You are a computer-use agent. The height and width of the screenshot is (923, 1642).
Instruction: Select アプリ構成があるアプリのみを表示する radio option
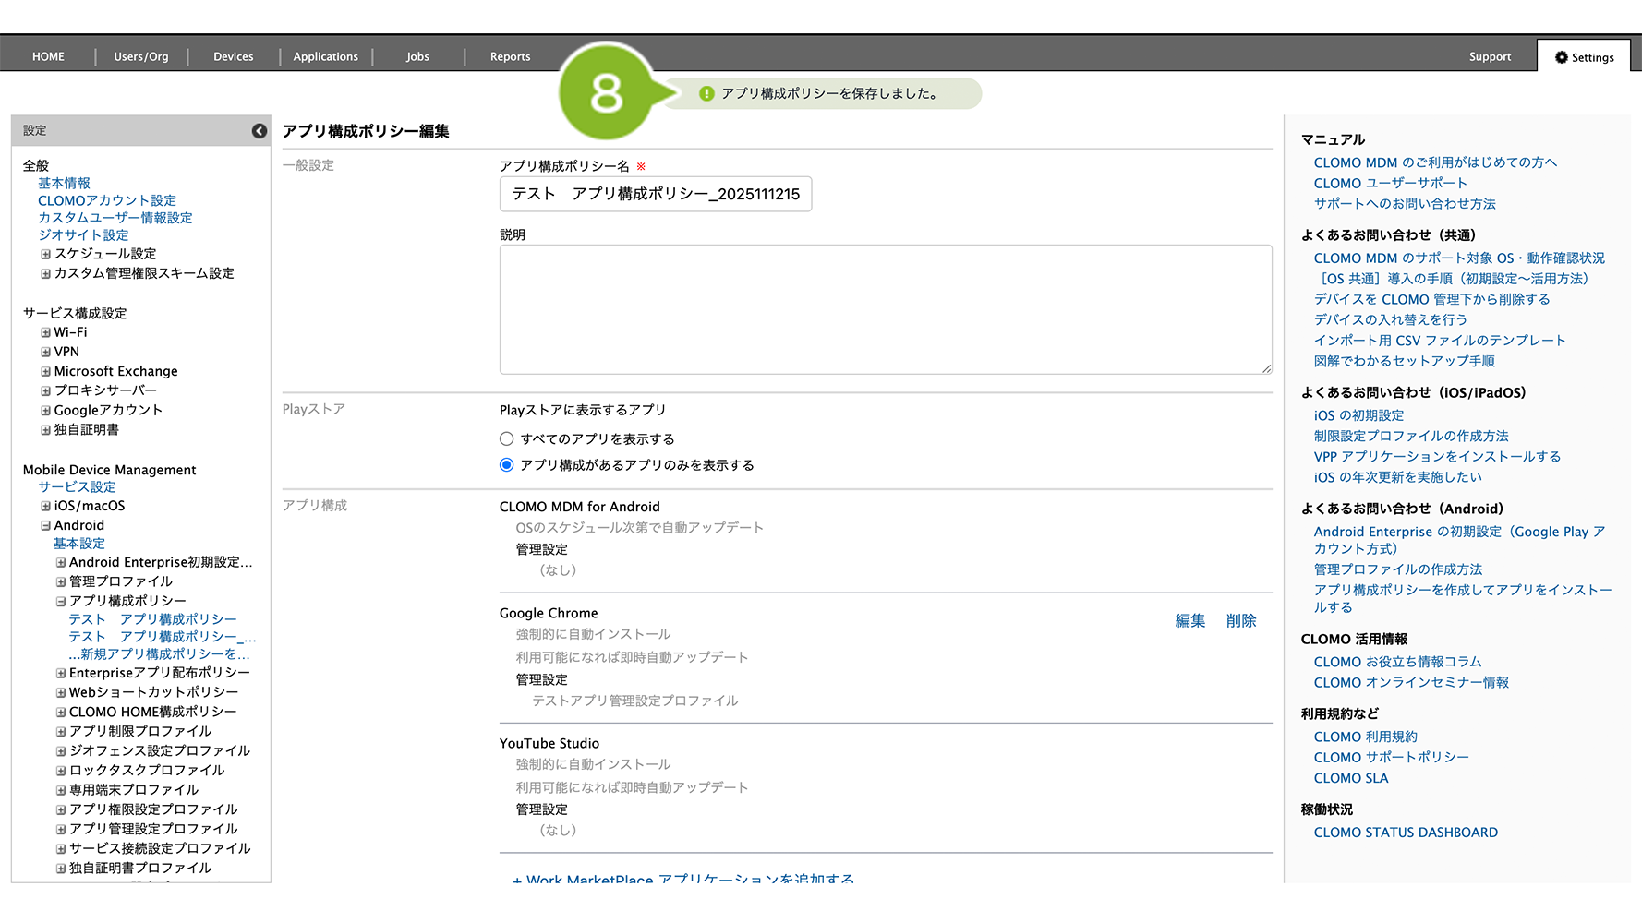[x=506, y=465]
